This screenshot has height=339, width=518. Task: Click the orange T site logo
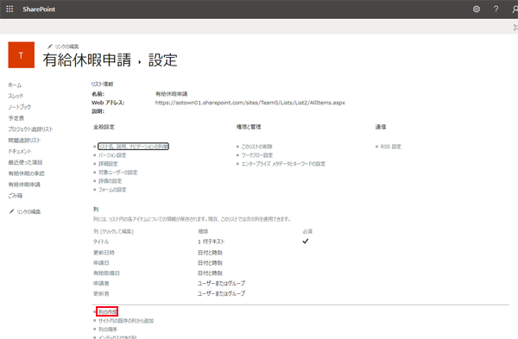21,55
